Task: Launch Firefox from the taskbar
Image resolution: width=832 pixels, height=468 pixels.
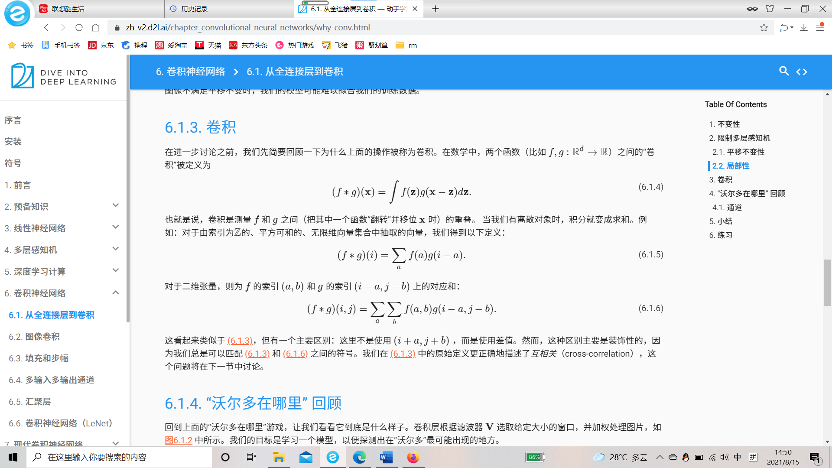Action: pos(413,457)
